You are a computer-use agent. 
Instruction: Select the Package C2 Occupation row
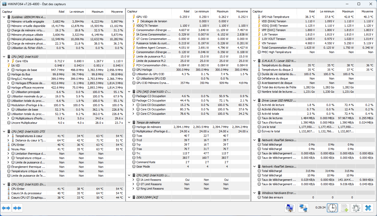pos(188,96)
